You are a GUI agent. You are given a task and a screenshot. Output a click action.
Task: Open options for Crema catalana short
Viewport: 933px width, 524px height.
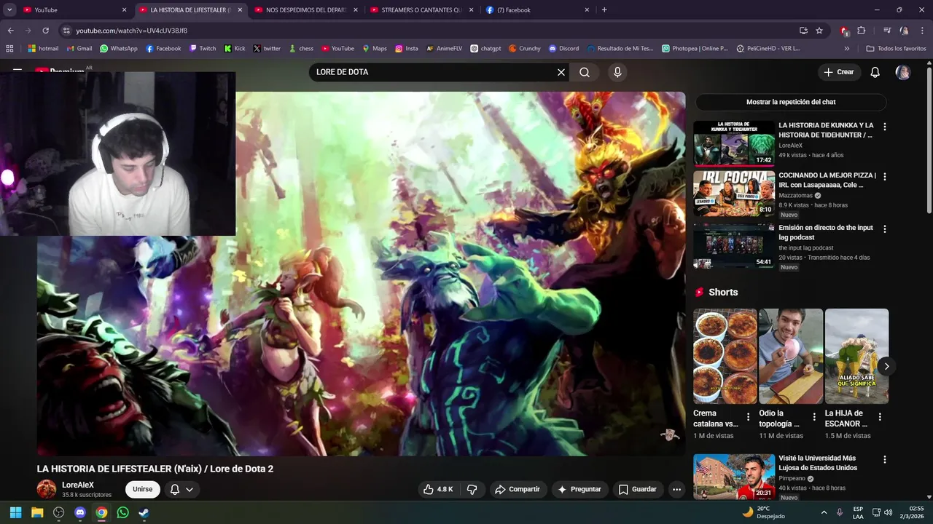748,417
